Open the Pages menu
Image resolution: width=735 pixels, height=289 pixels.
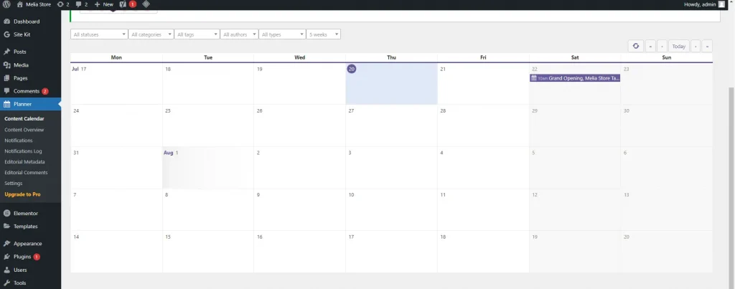point(21,78)
